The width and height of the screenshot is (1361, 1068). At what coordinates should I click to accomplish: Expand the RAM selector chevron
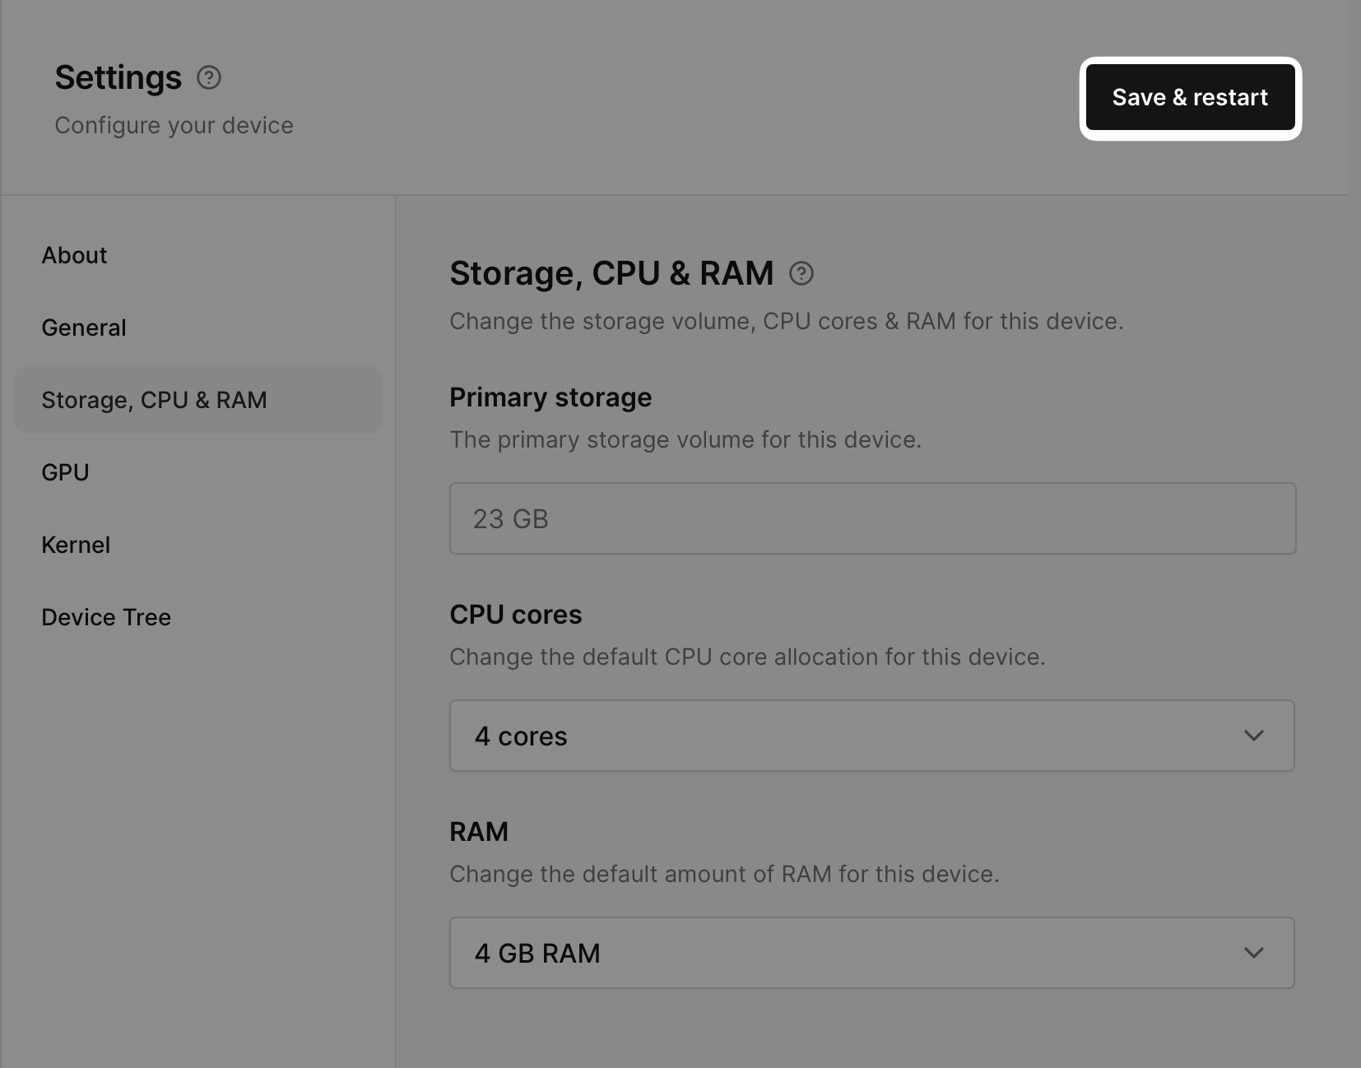tap(1254, 953)
